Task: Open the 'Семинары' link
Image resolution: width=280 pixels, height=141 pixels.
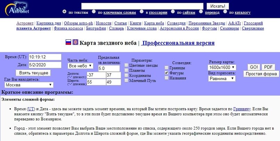Action: [229, 28]
